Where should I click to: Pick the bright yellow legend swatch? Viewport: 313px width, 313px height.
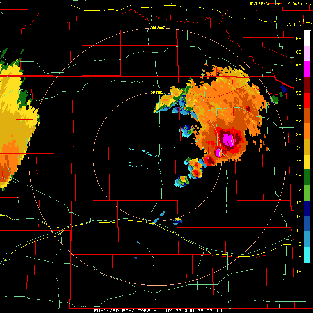(307, 162)
